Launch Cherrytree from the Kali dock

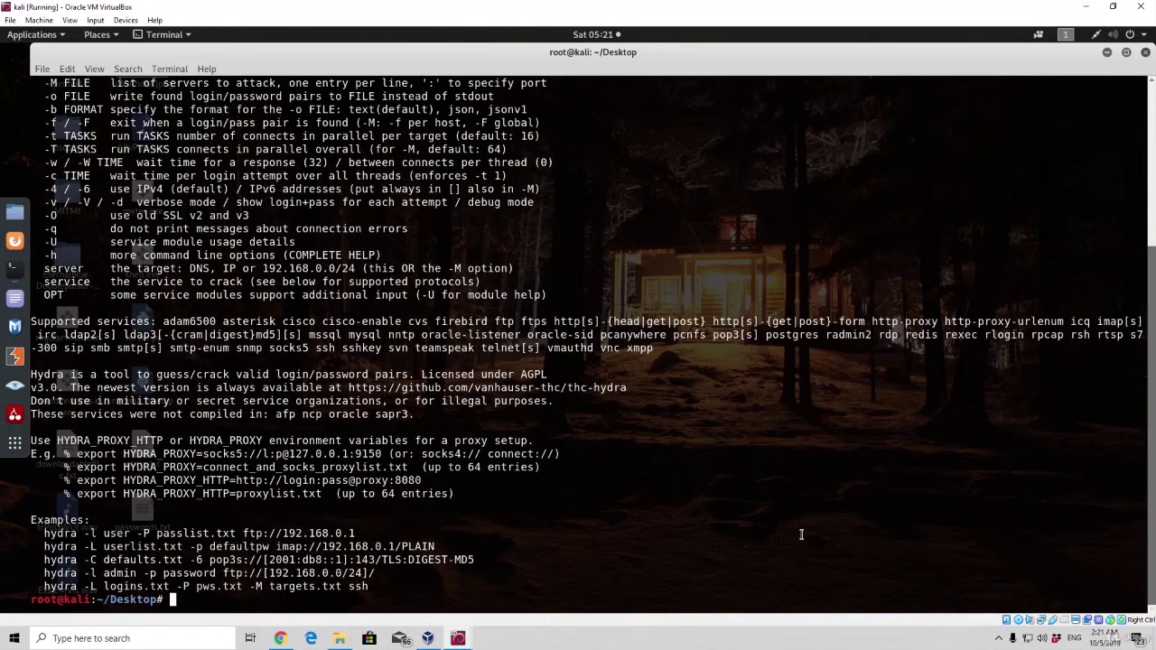coord(14,414)
